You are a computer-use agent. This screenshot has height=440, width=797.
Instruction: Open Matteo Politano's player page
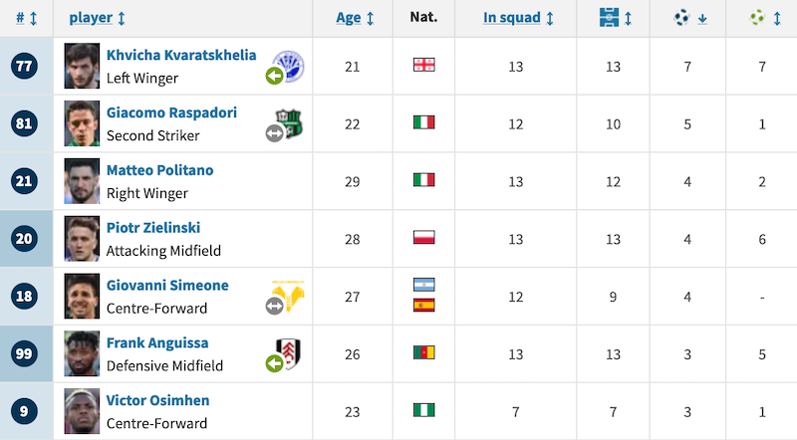(x=159, y=169)
